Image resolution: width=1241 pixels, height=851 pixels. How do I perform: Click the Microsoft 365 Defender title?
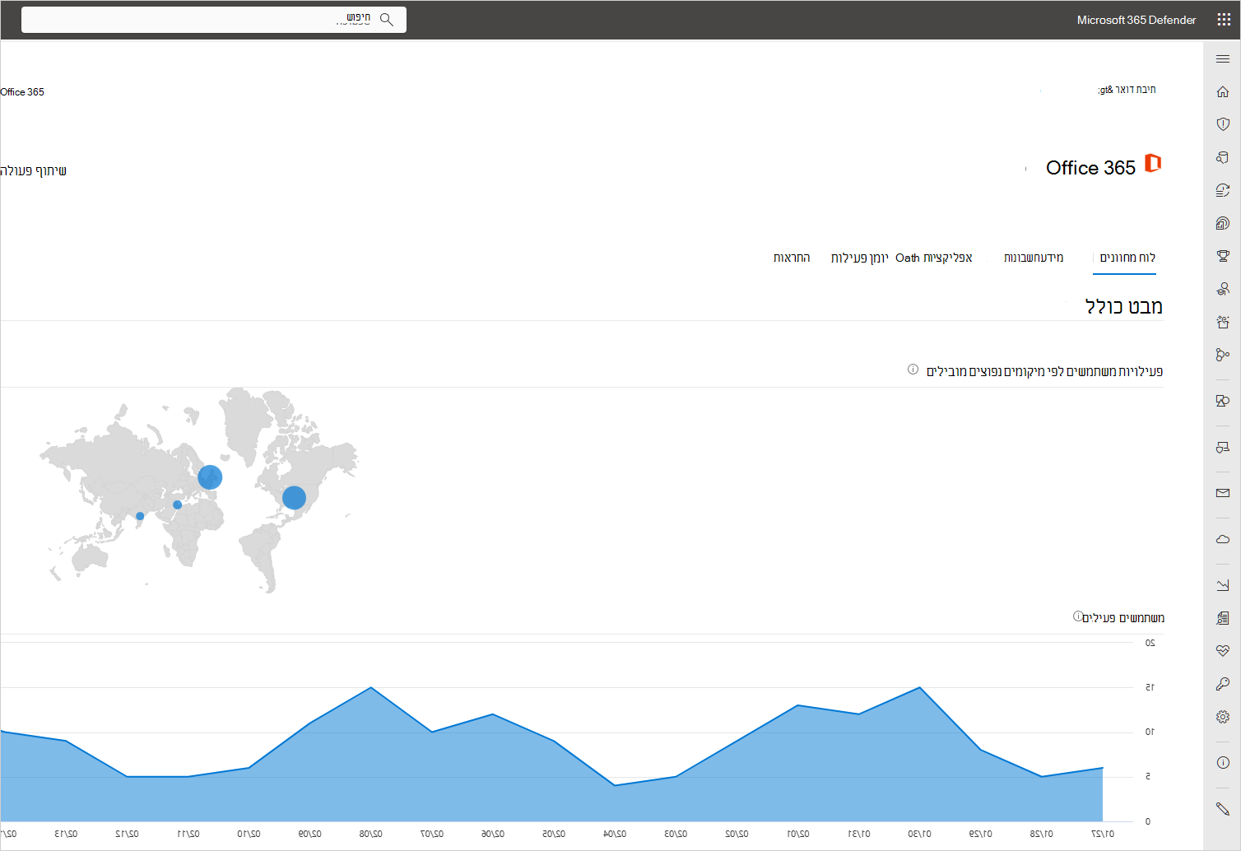[x=1136, y=20]
